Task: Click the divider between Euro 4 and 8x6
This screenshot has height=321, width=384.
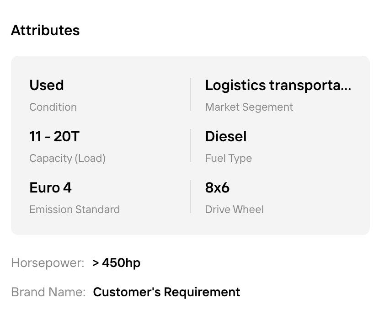Action: (191, 197)
